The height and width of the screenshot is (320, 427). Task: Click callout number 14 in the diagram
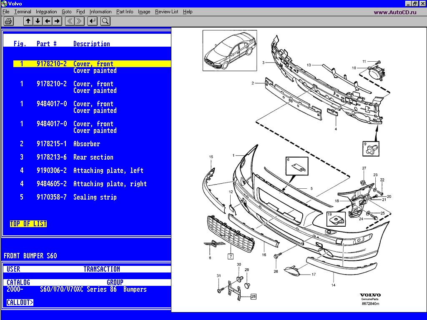(x=333, y=285)
